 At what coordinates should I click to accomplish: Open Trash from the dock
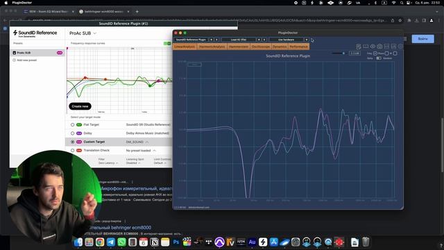(366, 242)
